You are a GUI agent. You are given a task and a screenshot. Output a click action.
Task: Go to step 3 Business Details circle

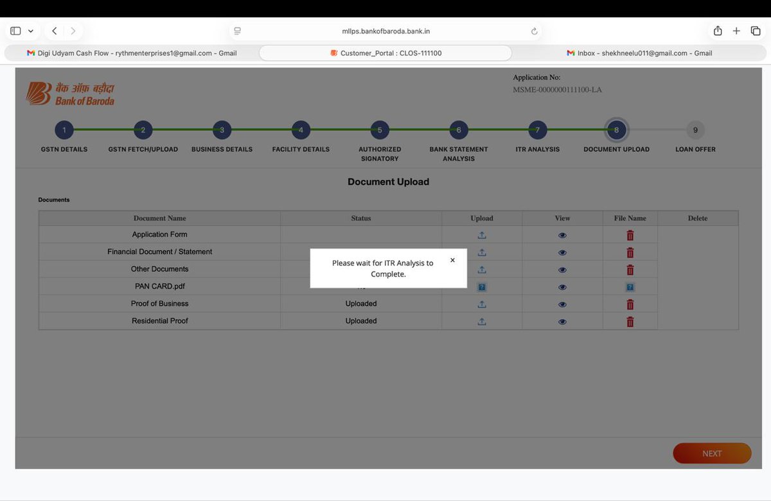tap(222, 130)
